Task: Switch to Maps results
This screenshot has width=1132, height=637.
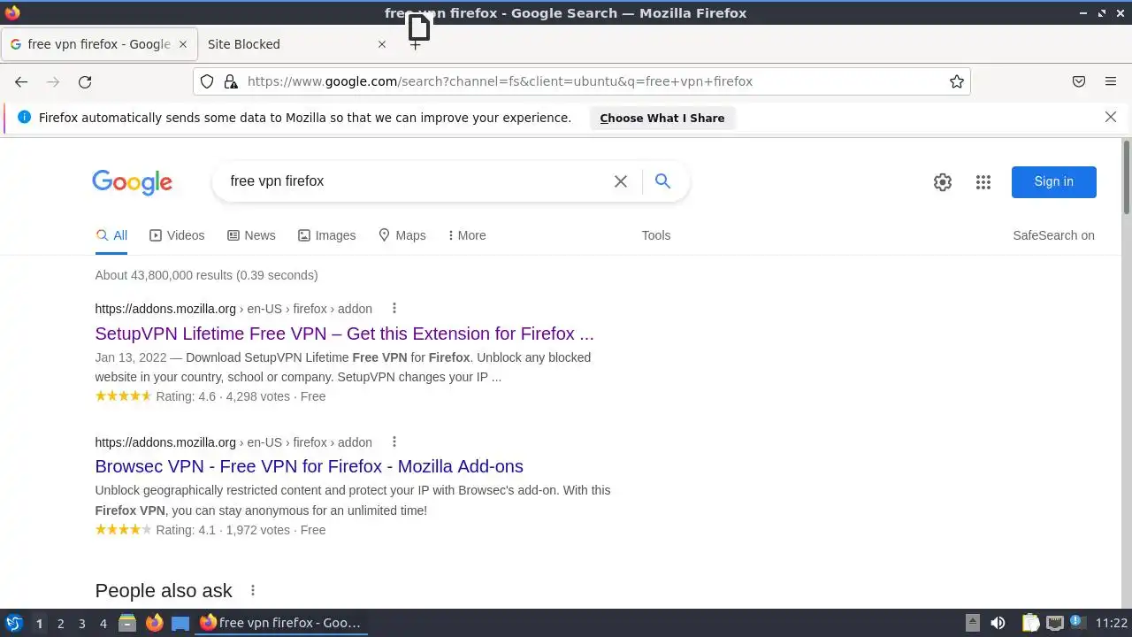Action: tap(402, 235)
